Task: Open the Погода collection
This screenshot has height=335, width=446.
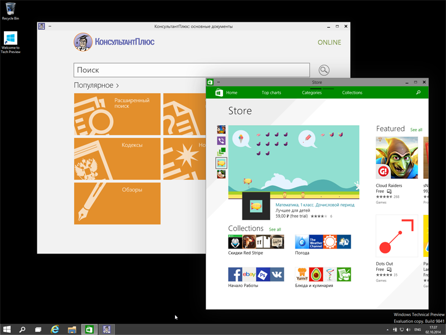Action: (x=323, y=245)
